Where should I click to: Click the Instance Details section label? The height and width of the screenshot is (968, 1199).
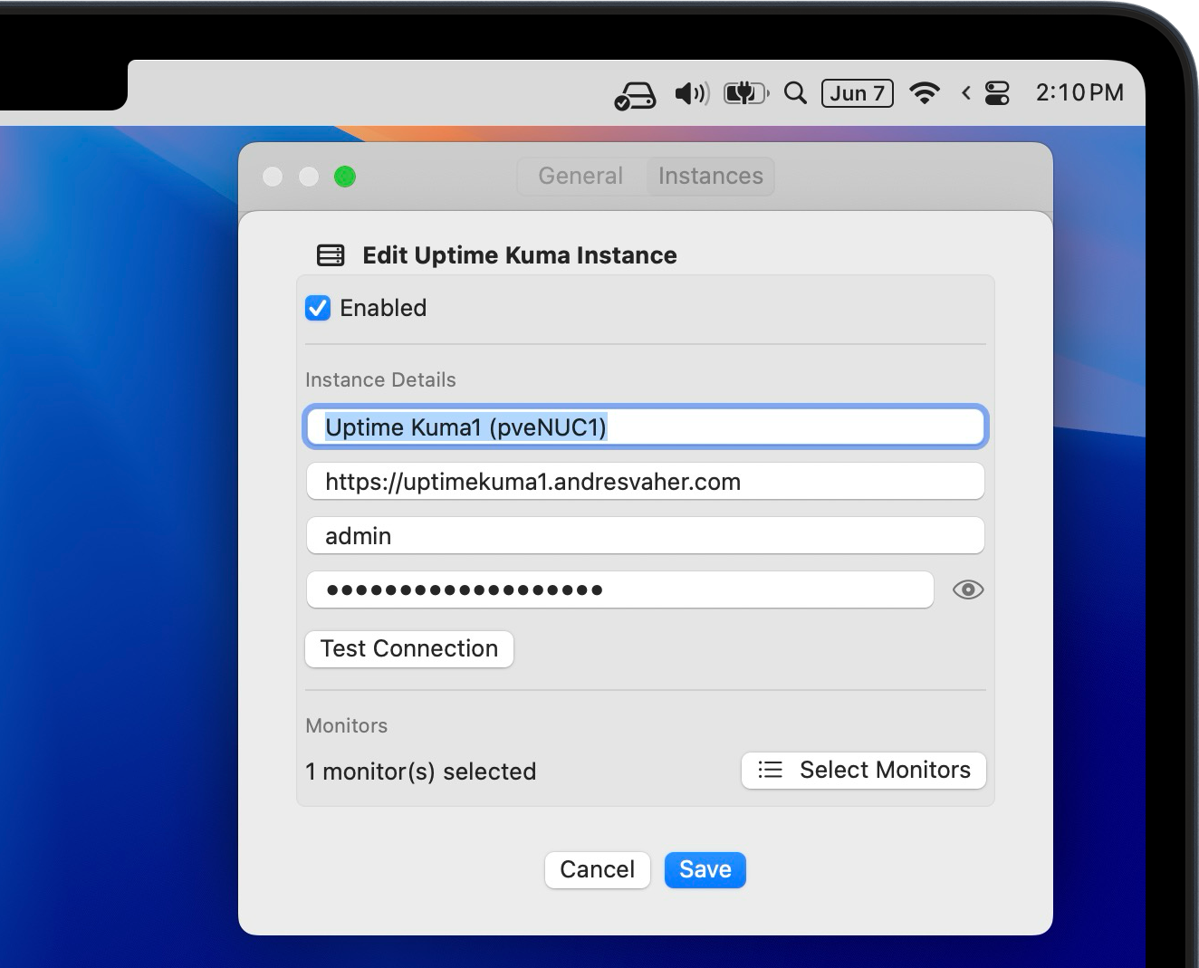(x=380, y=379)
